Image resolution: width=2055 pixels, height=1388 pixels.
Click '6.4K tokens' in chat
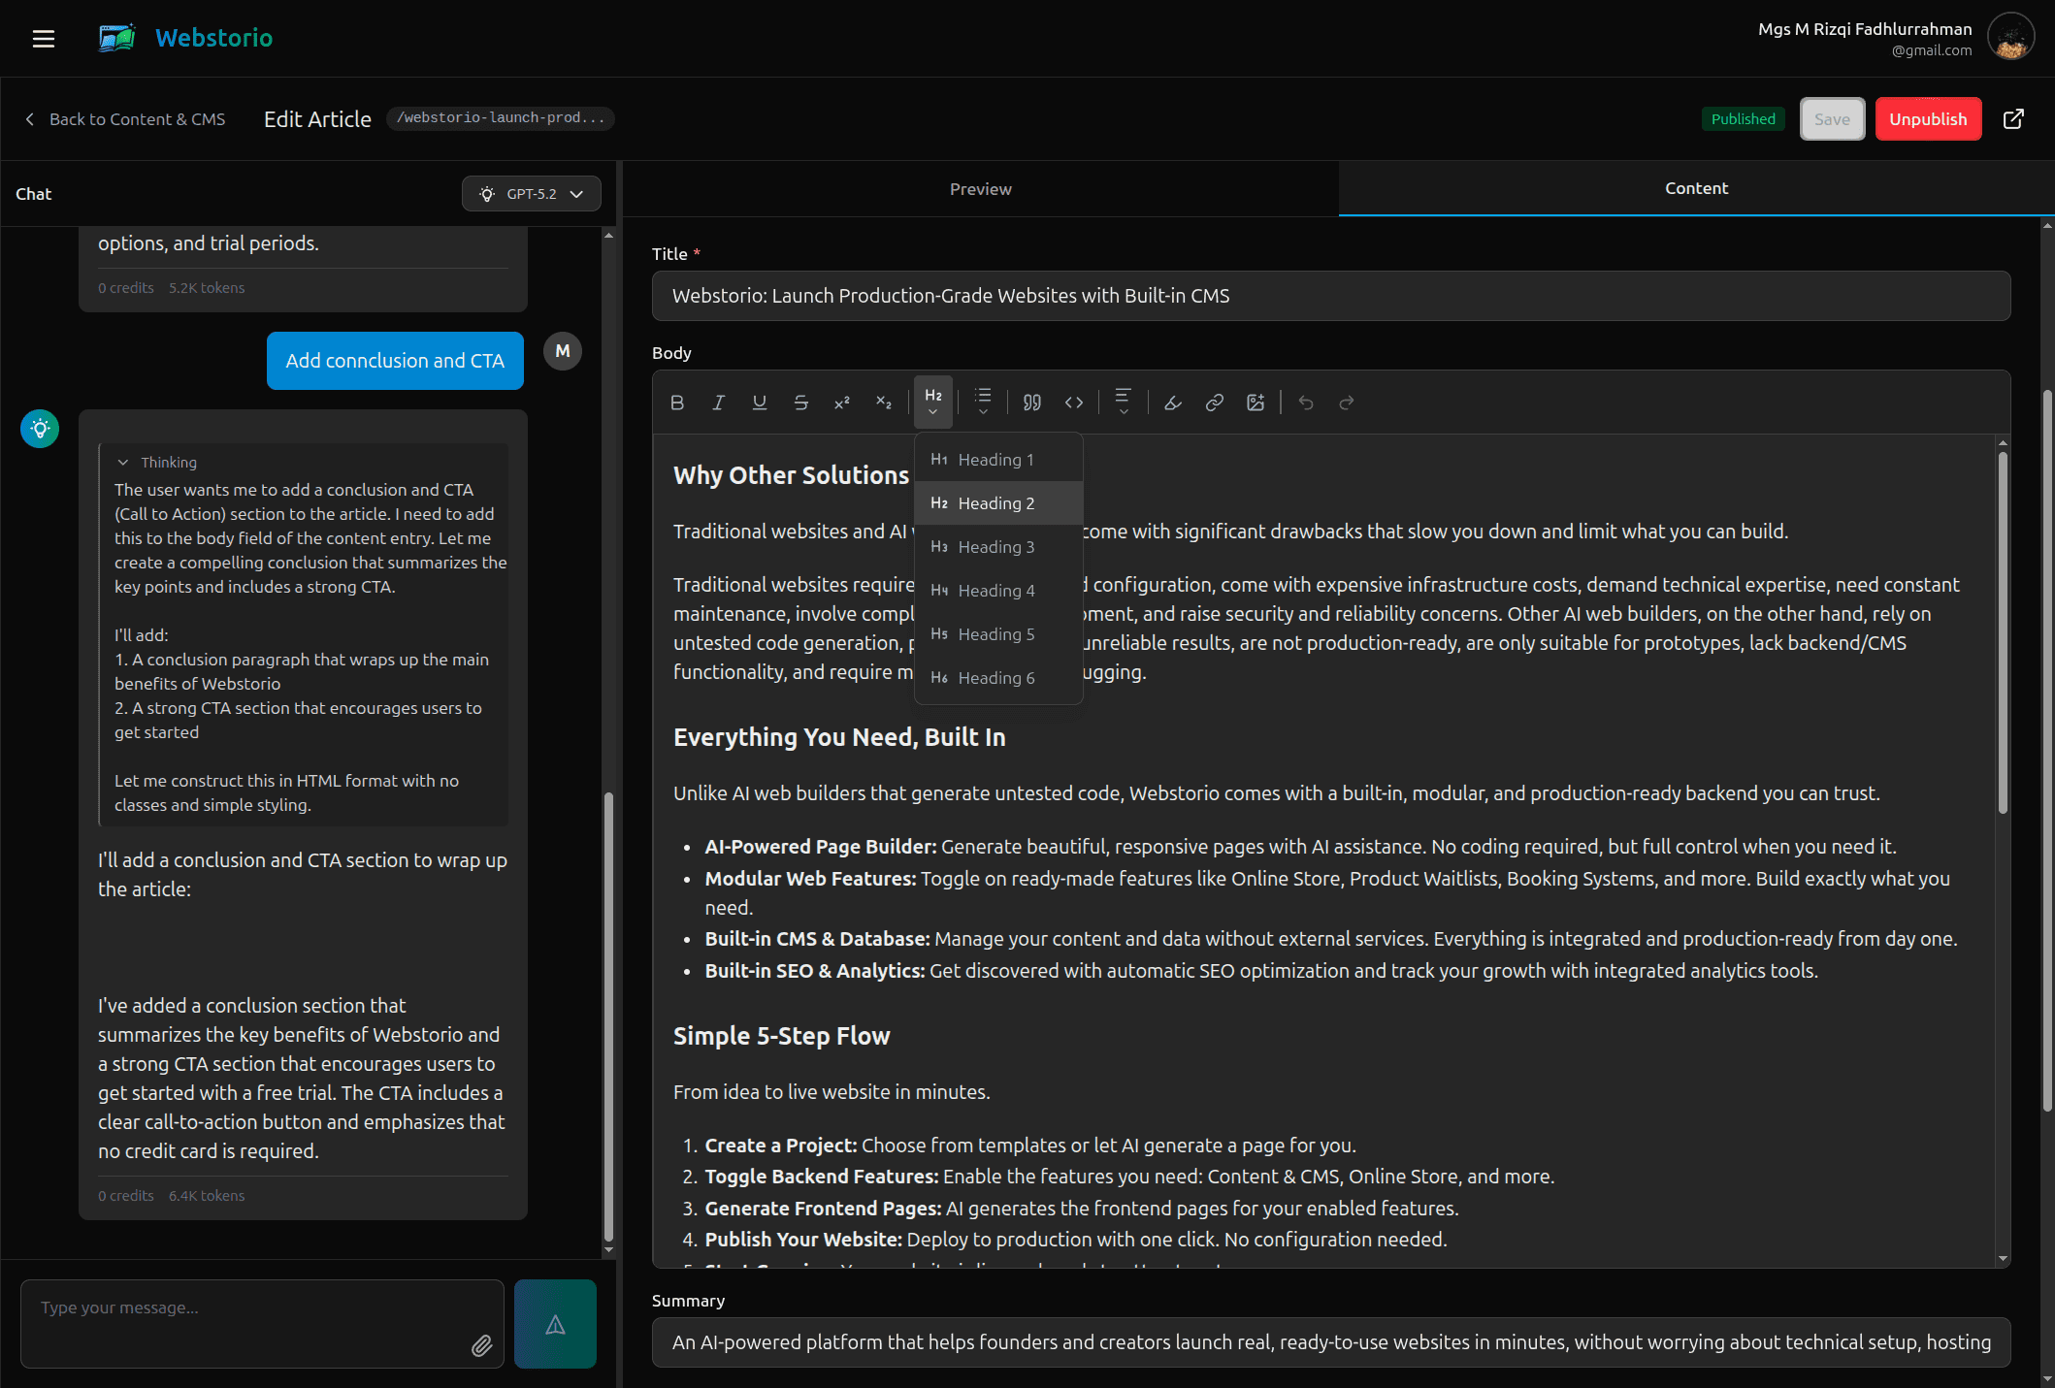(x=207, y=1196)
